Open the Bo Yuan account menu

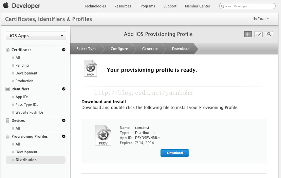(261, 19)
